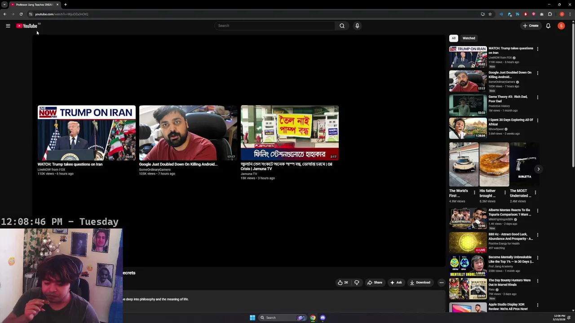The height and width of the screenshot is (323, 575).
Task: Click Windows taskbar search box
Action: tap(283, 318)
